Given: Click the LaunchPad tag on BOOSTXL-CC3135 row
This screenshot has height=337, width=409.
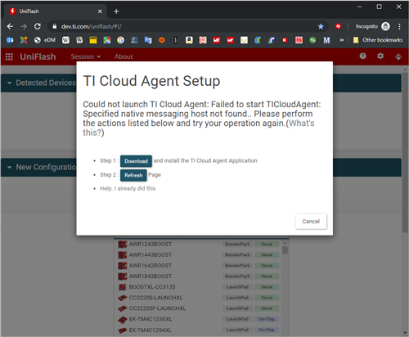Looking at the screenshot, I should pyautogui.click(x=237, y=287).
